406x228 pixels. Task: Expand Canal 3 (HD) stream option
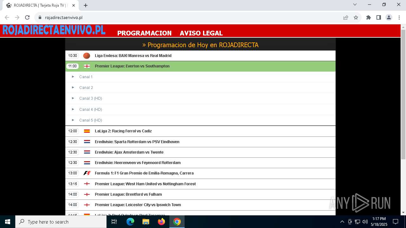click(x=200, y=98)
